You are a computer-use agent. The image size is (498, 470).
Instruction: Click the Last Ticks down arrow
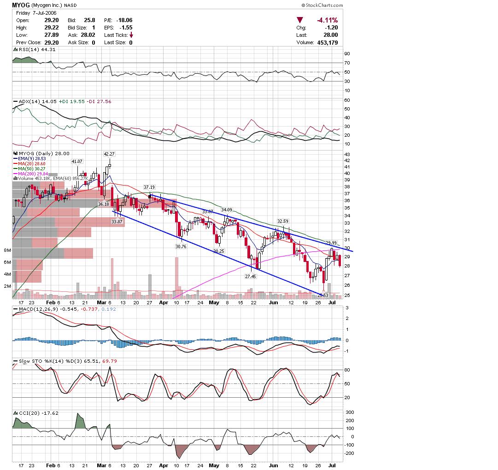coord(131,35)
